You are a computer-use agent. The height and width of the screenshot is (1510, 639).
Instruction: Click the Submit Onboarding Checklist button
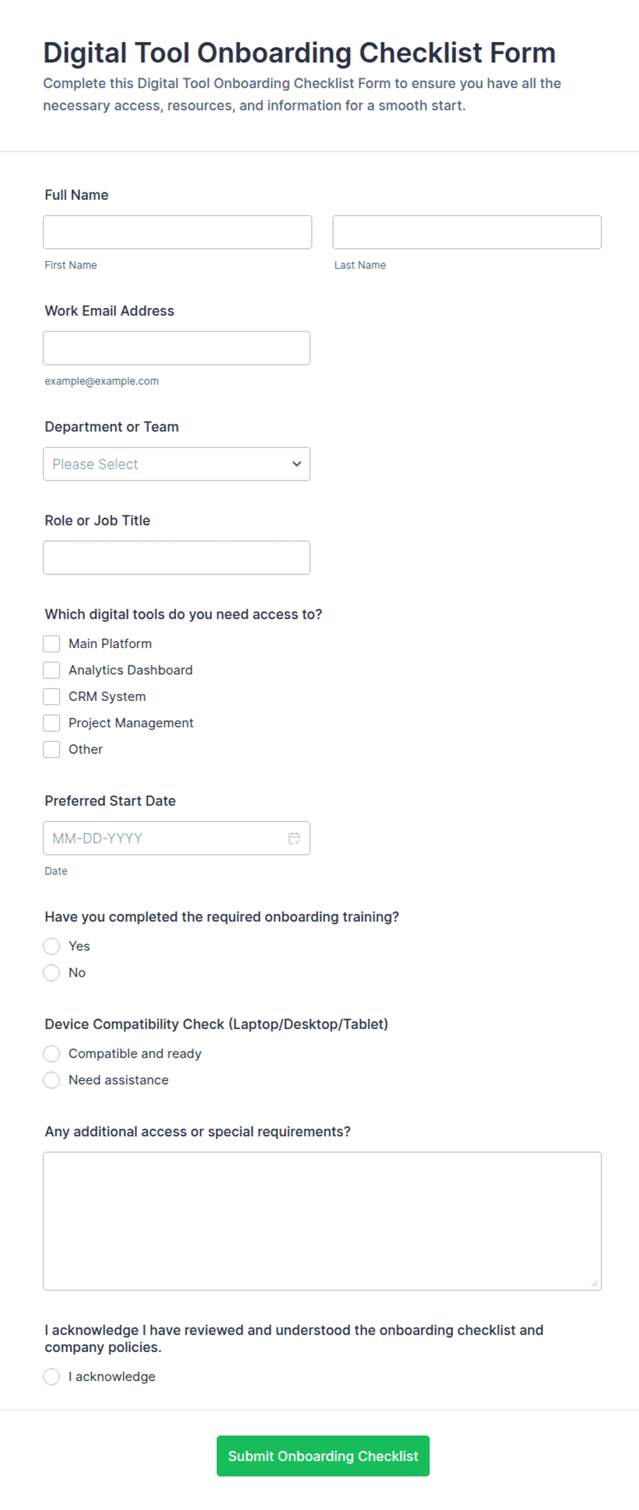[323, 1456]
